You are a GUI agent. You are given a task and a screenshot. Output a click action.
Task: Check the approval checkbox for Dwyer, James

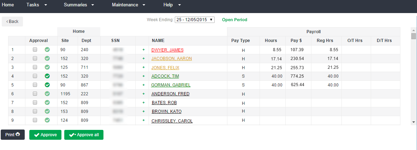pos(35,50)
